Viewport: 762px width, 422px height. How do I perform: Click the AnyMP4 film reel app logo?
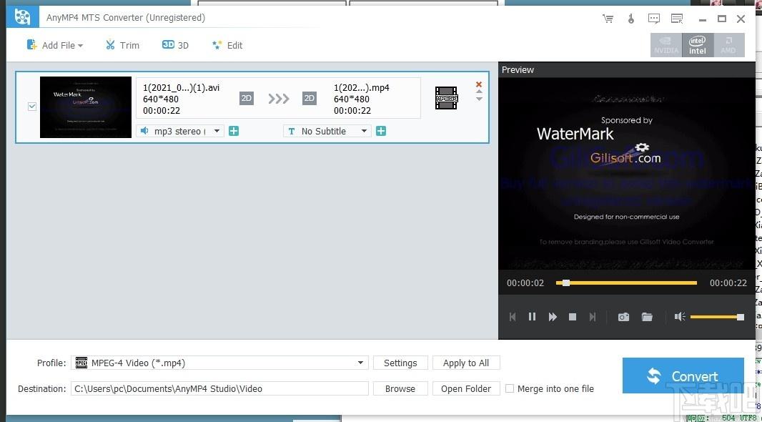(22, 17)
